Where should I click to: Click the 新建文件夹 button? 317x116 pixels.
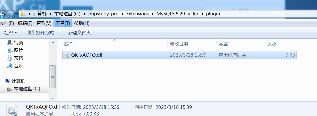point(79,33)
